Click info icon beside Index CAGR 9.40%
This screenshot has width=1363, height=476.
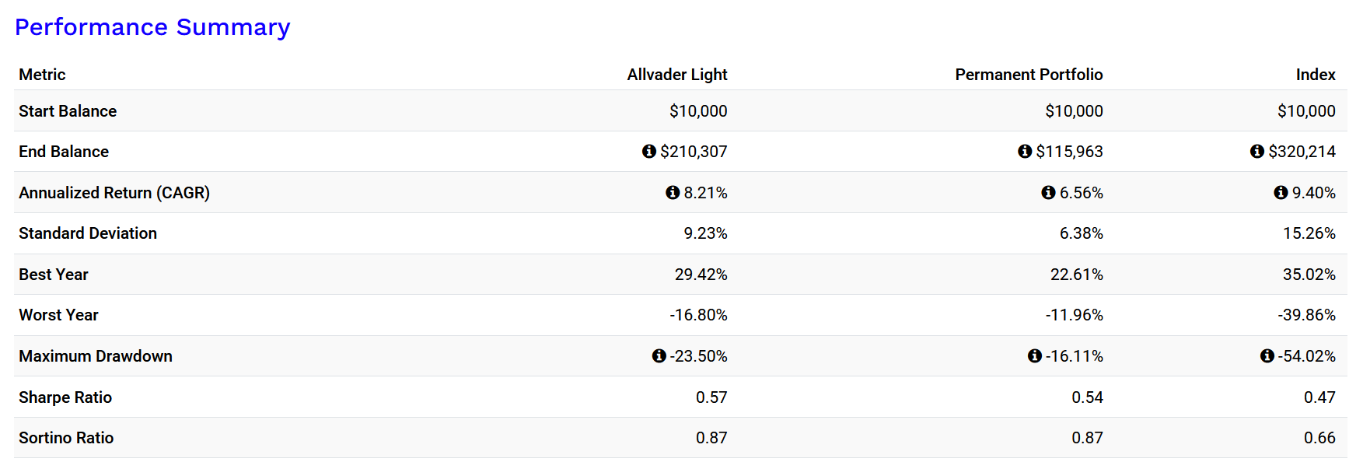point(1281,193)
